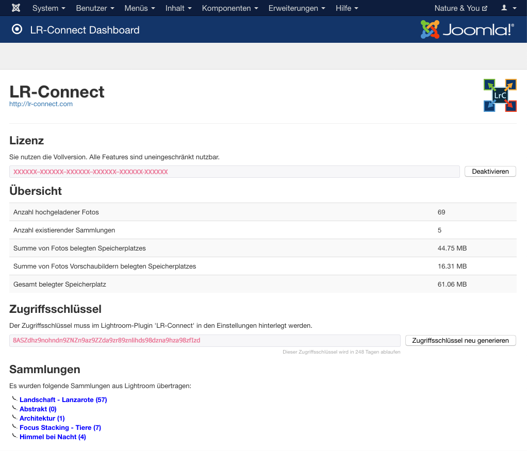Open the Menüs dropdown

(x=140, y=8)
